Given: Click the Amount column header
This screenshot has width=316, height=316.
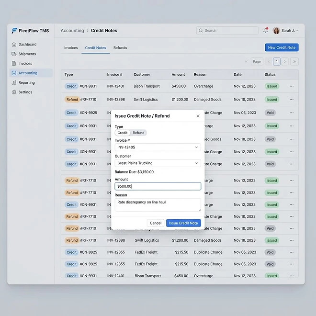Looking at the screenshot, I should (x=178, y=75).
